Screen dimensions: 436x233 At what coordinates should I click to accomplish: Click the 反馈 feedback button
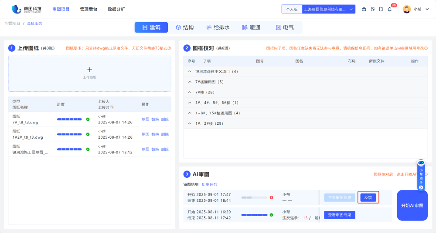(368, 197)
